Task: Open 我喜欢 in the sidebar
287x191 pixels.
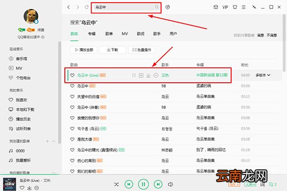Action: pyautogui.click(x=18, y=100)
